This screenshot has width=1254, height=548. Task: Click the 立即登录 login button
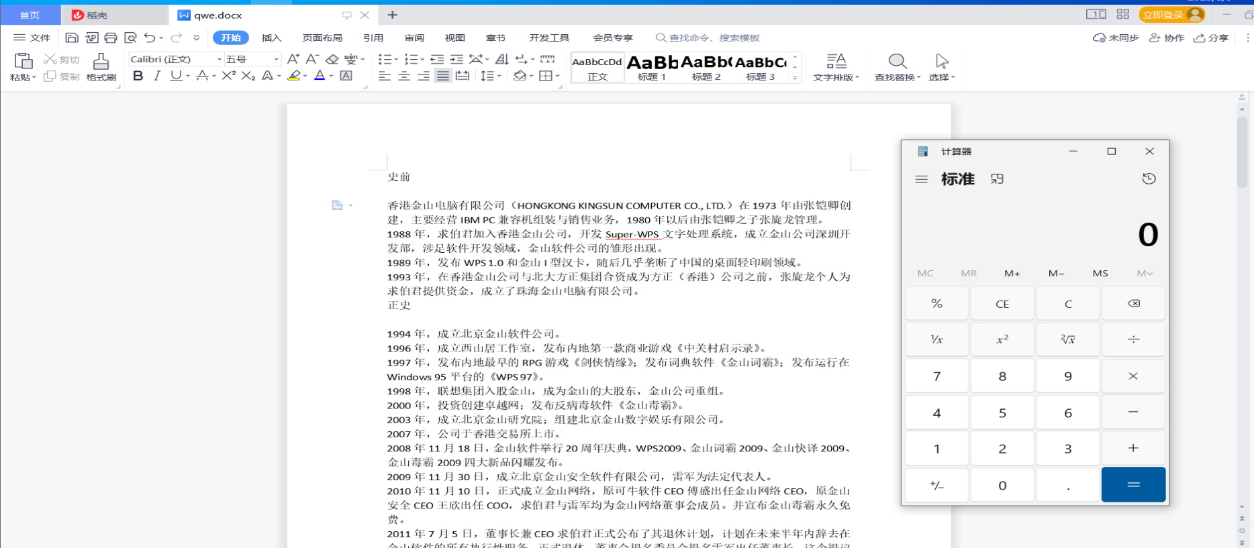click(1171, 14)
